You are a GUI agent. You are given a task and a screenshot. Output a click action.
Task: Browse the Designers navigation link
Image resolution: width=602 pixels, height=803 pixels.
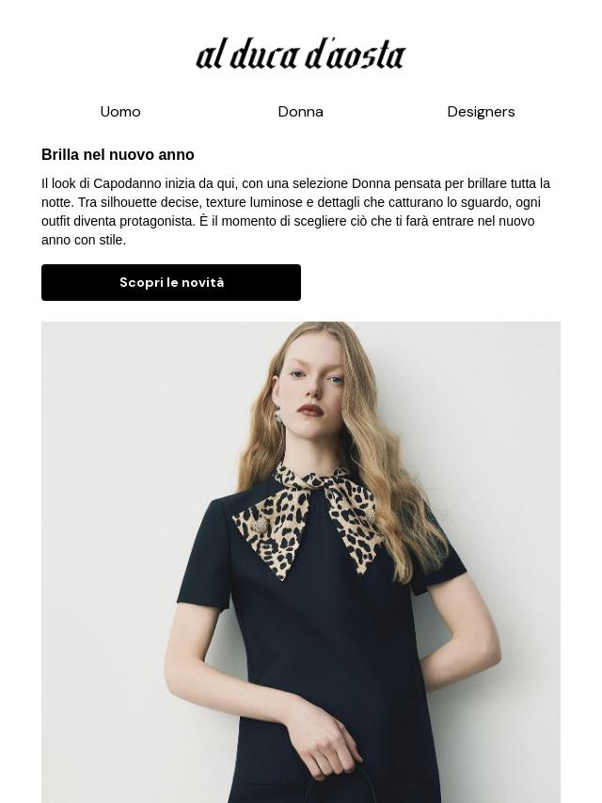pyautogui.click(x=481, y=112)
